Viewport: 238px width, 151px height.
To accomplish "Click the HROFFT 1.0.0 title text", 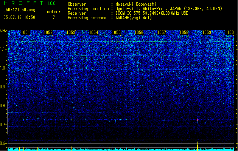I will pyautogui.click(x=30, y=3).
